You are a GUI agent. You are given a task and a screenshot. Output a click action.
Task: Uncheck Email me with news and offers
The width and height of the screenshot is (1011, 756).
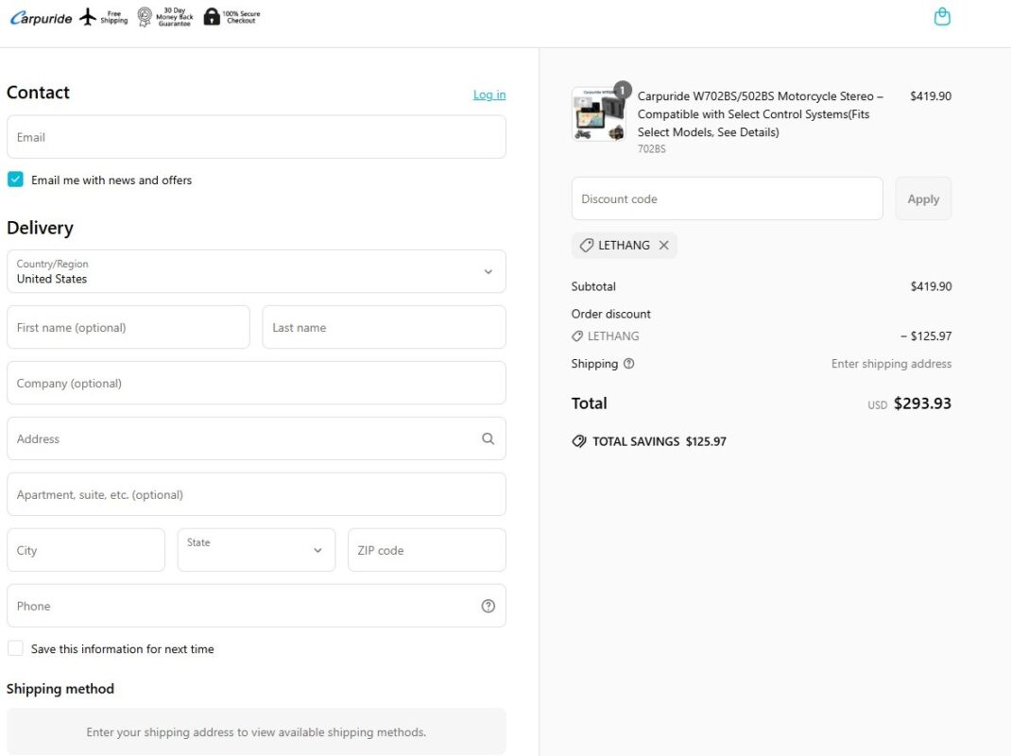[15, 180]
